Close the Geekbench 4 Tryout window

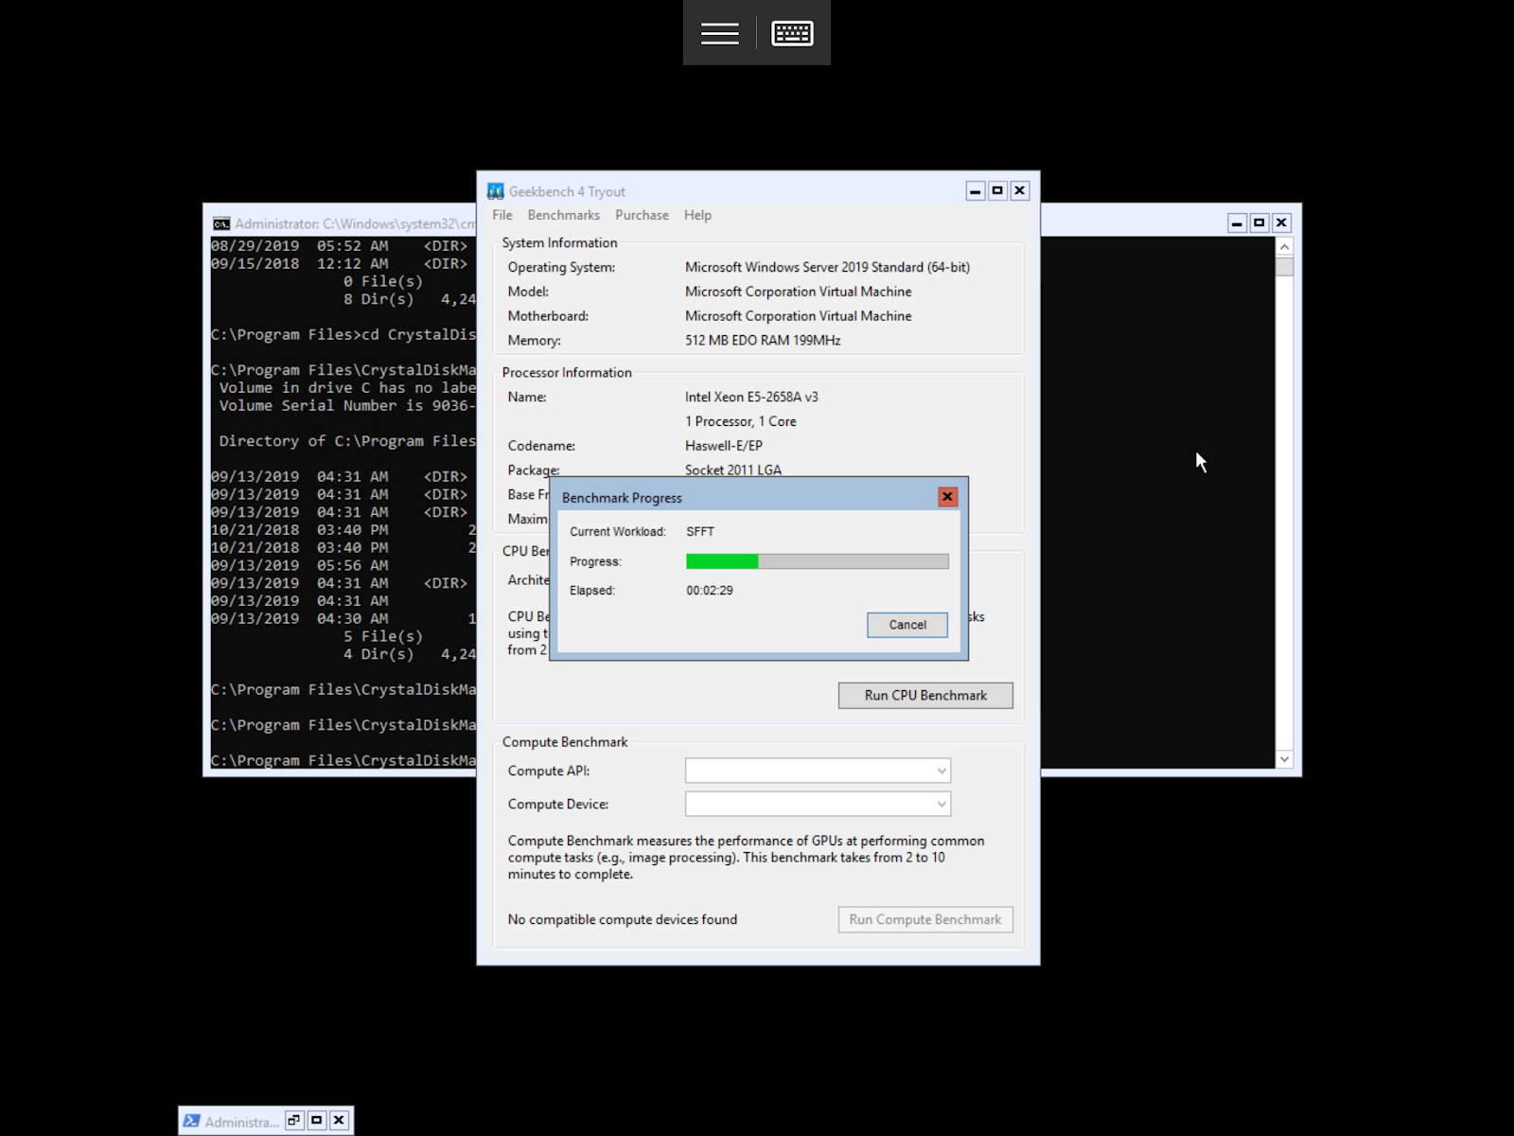point(1020,191)
